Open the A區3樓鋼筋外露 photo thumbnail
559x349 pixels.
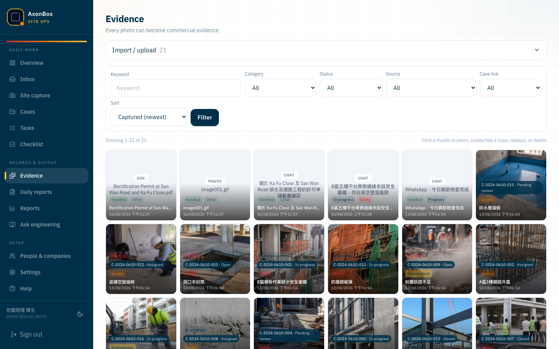[511, 259]
